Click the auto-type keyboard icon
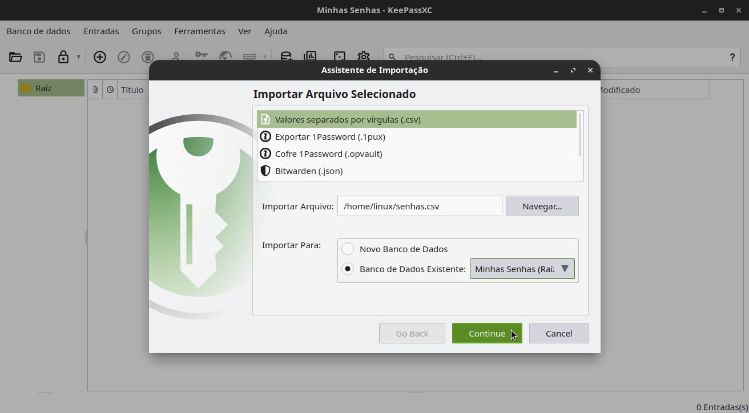 249,56
